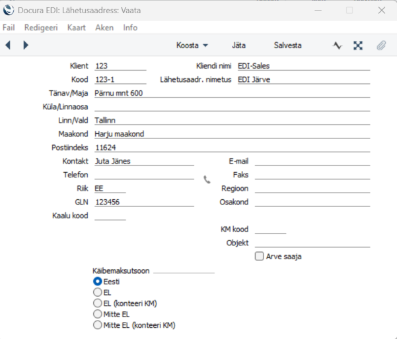
Task: Click the Kliendi nimi field EDI-Sales
Action: [x=304, y=66]
